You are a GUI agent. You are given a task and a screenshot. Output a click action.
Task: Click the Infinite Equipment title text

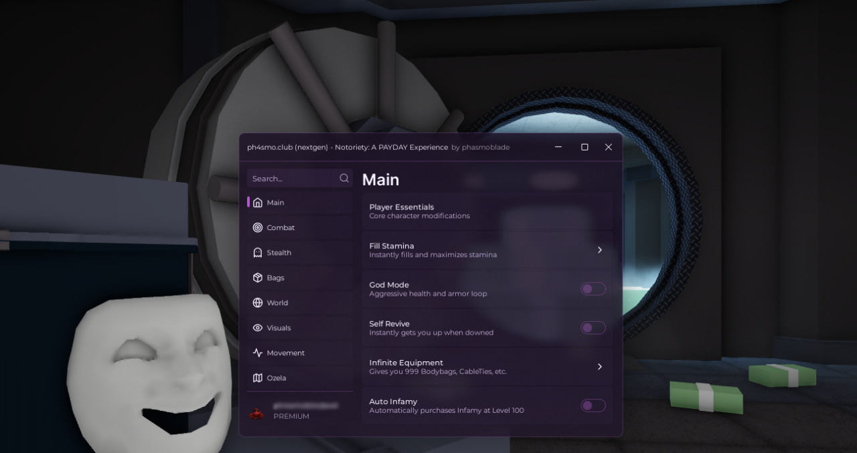[x=406, y=363]
